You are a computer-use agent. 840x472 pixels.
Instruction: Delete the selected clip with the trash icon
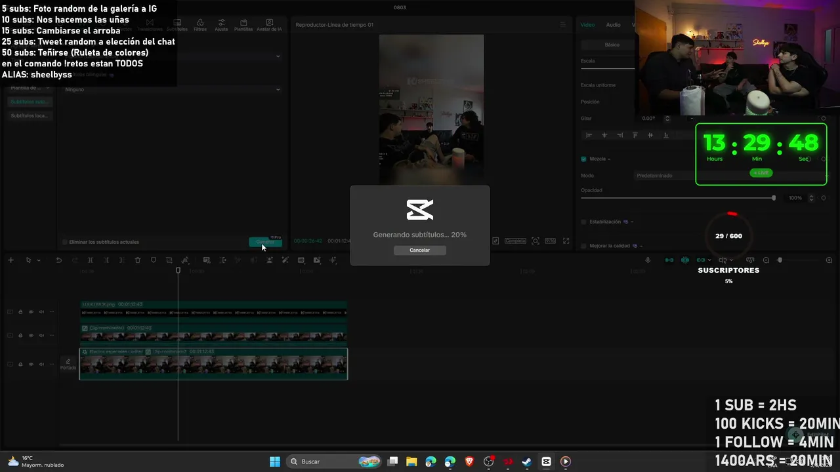[x=138, y=260]
